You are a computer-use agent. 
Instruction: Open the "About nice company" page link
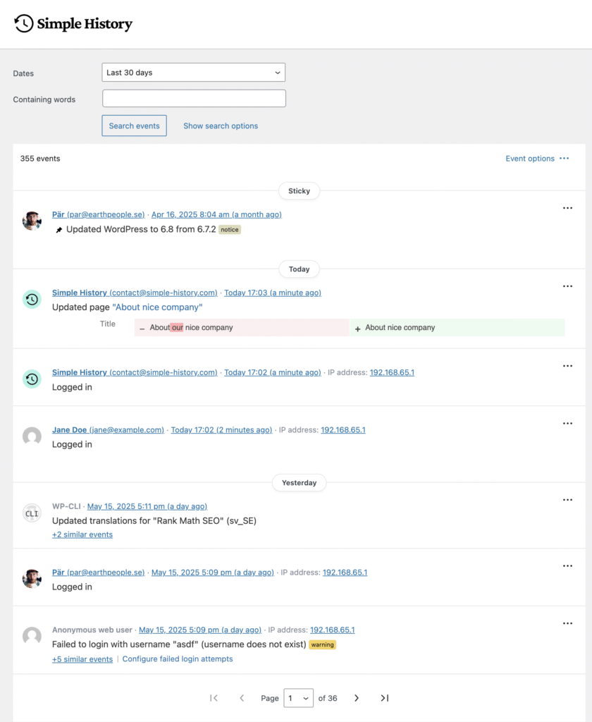click(157, 307)
